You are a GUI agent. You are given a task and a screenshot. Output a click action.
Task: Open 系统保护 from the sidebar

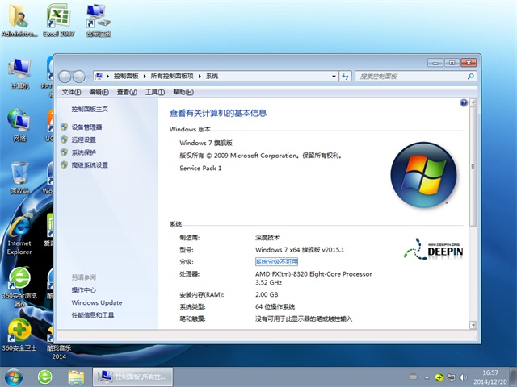tap(84, 152)
